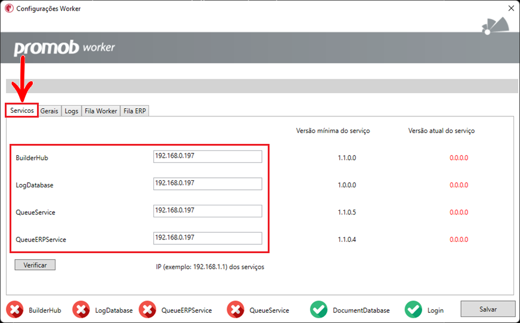Click the 'IP (exemplo: 192.168.1.1) dos serviços' hint
520x323 pixels.
click(x=210, y=267)
